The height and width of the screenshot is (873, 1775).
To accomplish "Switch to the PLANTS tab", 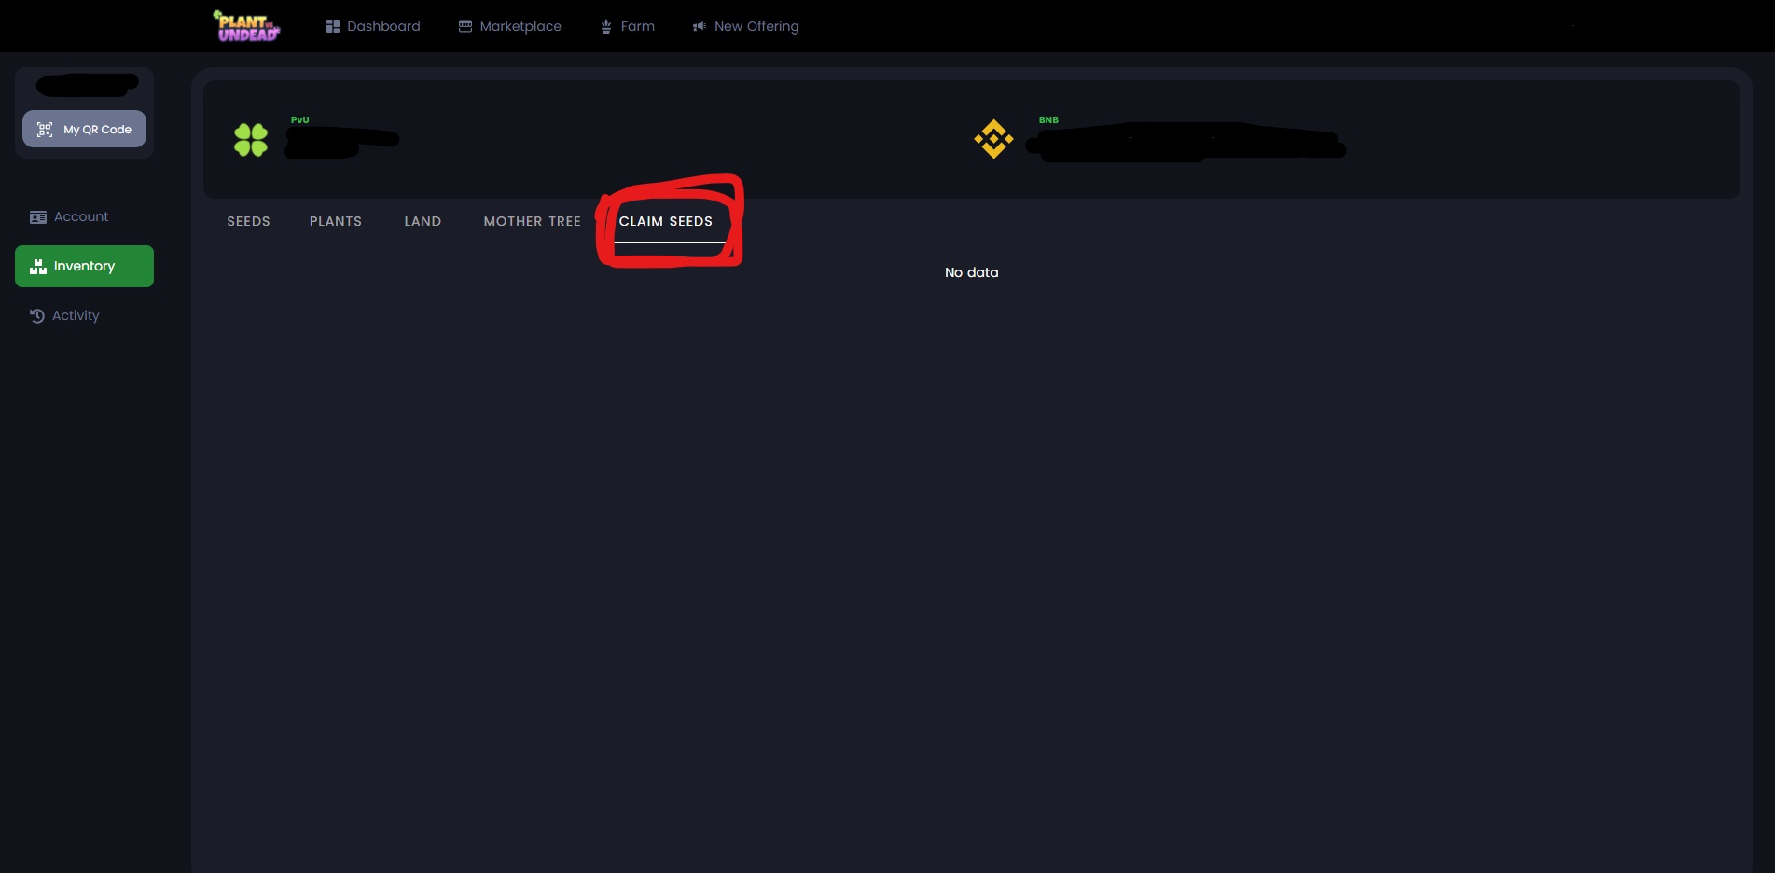I will pos(336,221).
